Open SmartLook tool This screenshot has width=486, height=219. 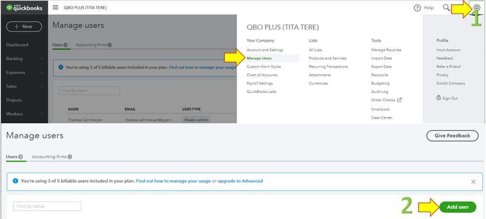click(380, 109)
